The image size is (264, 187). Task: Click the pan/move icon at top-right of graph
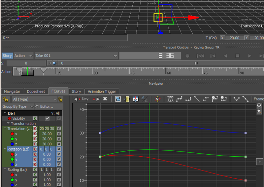coord(259,106)
